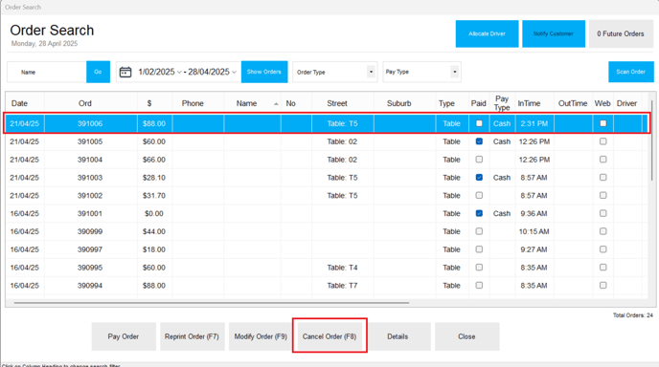659x367 pixels.
Task: Sort by the InTime column header
Action: point(529,103)
